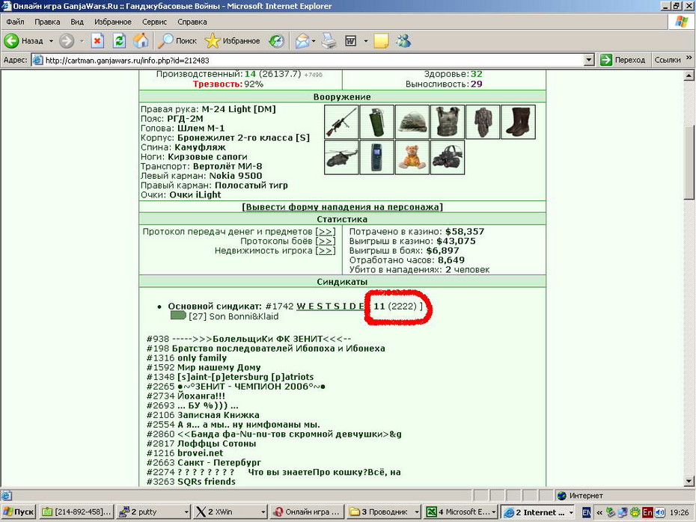This screenshot has height=522, width=696.
Task: Open Search (Поиск) toolbar button
Action: point(177,41)
